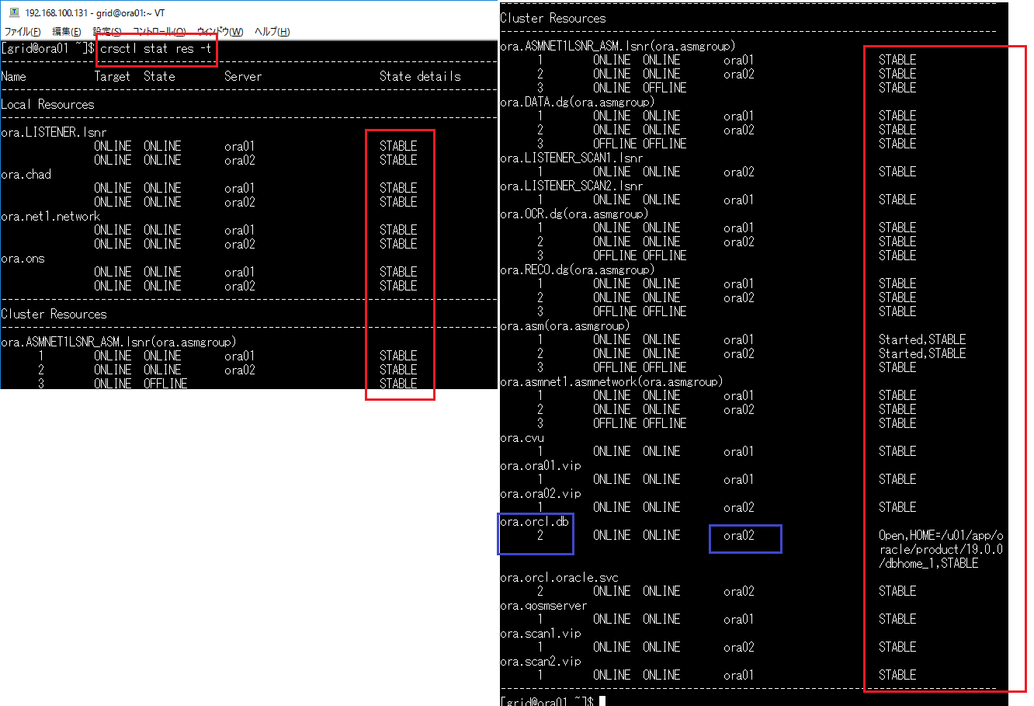Click the 'ora.scan2.vip' resource name
This screenshot has height=706, width=1034.
pos(540,660)
